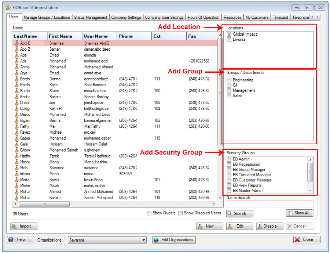Click the blue Help question icon
330x253 pixels.
11,240
